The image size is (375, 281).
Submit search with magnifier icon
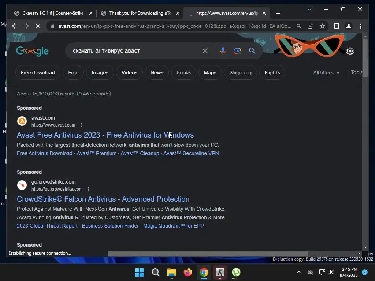pyautogui.click(x=252, y=51)
